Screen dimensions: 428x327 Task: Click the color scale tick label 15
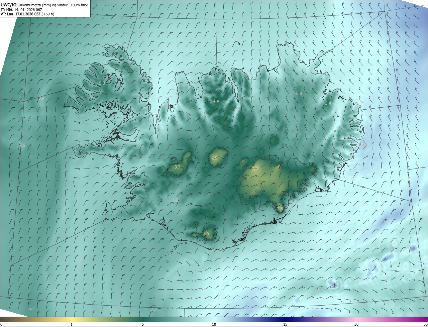(x=285, y=324)
